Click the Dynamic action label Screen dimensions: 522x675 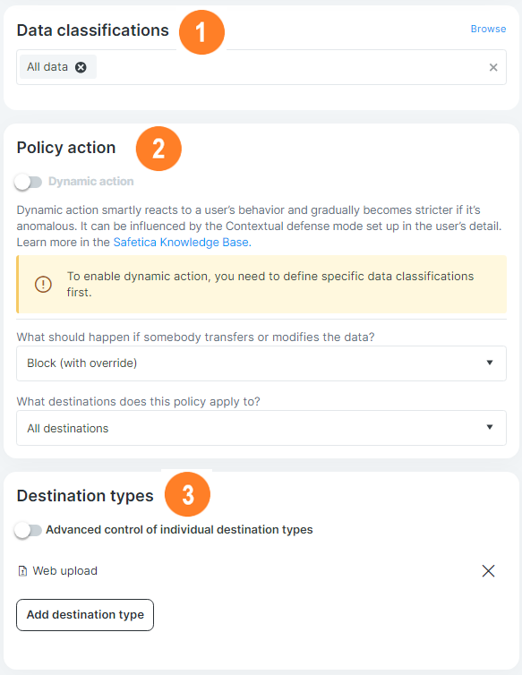tap(90, 181)
